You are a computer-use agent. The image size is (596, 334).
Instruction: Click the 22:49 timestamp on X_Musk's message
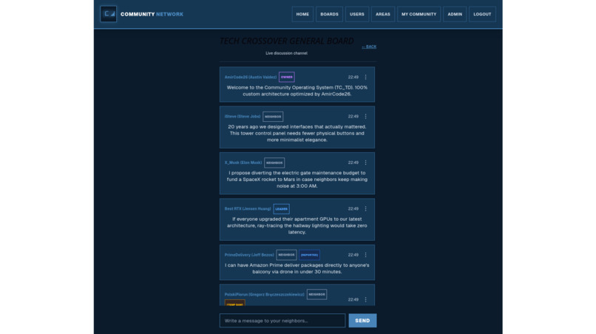353,163
